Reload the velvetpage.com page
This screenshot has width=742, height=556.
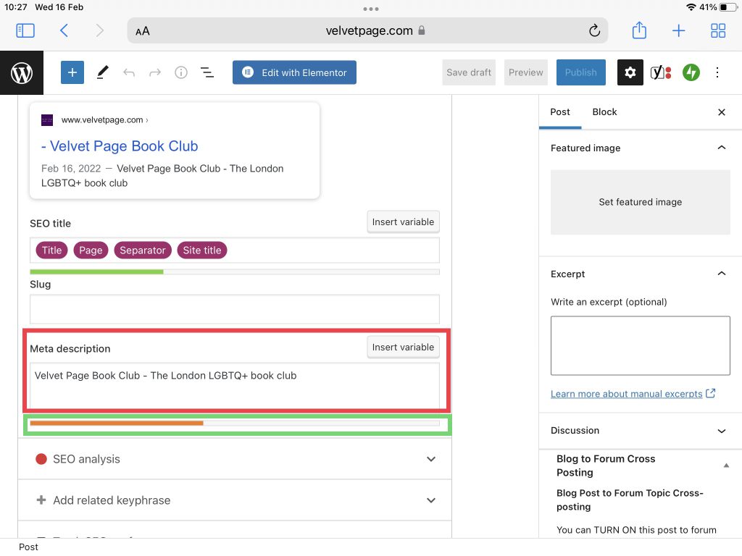594,30
